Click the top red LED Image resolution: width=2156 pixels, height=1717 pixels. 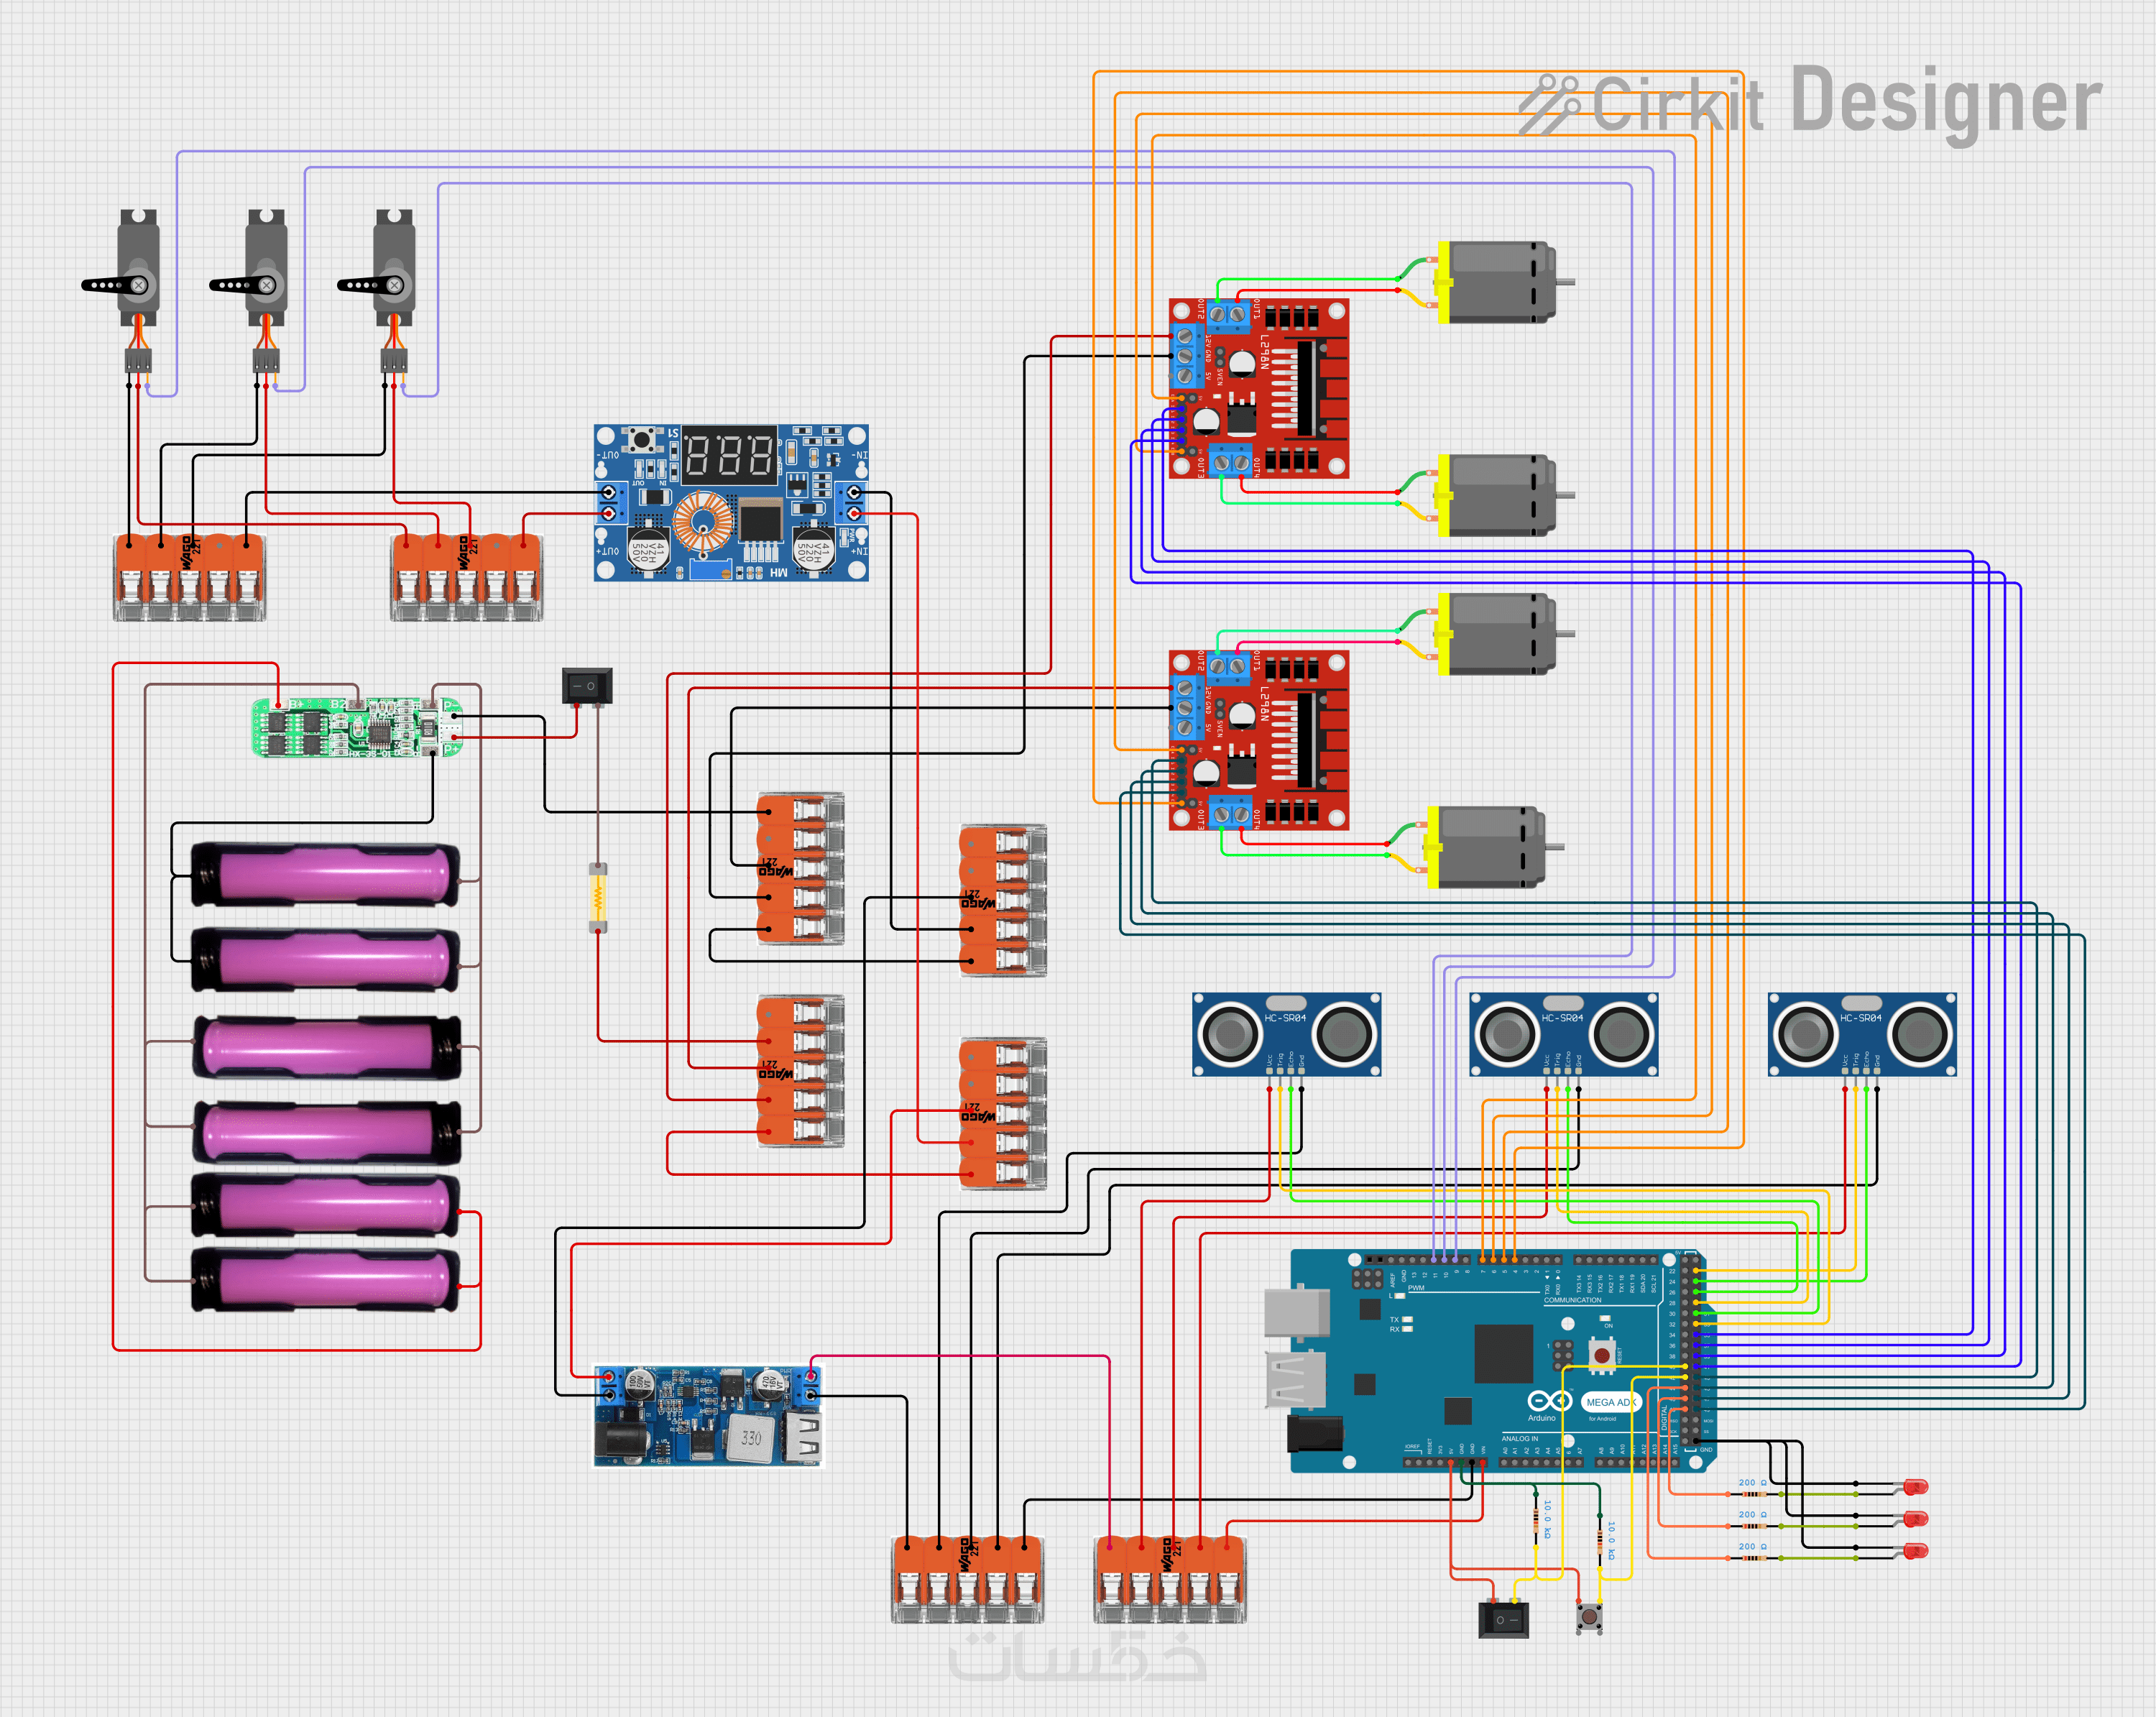1915,1487
